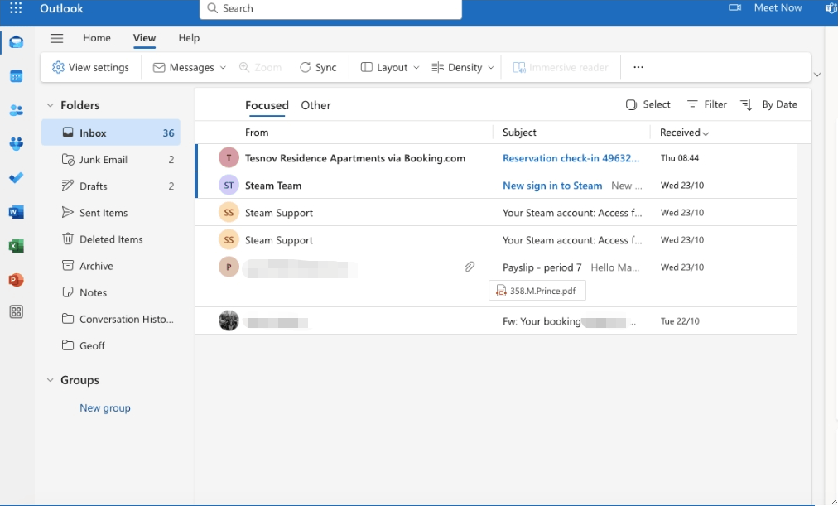Click in the Search box
Viewport: 838px width, 506px height.
coord(330,8)
